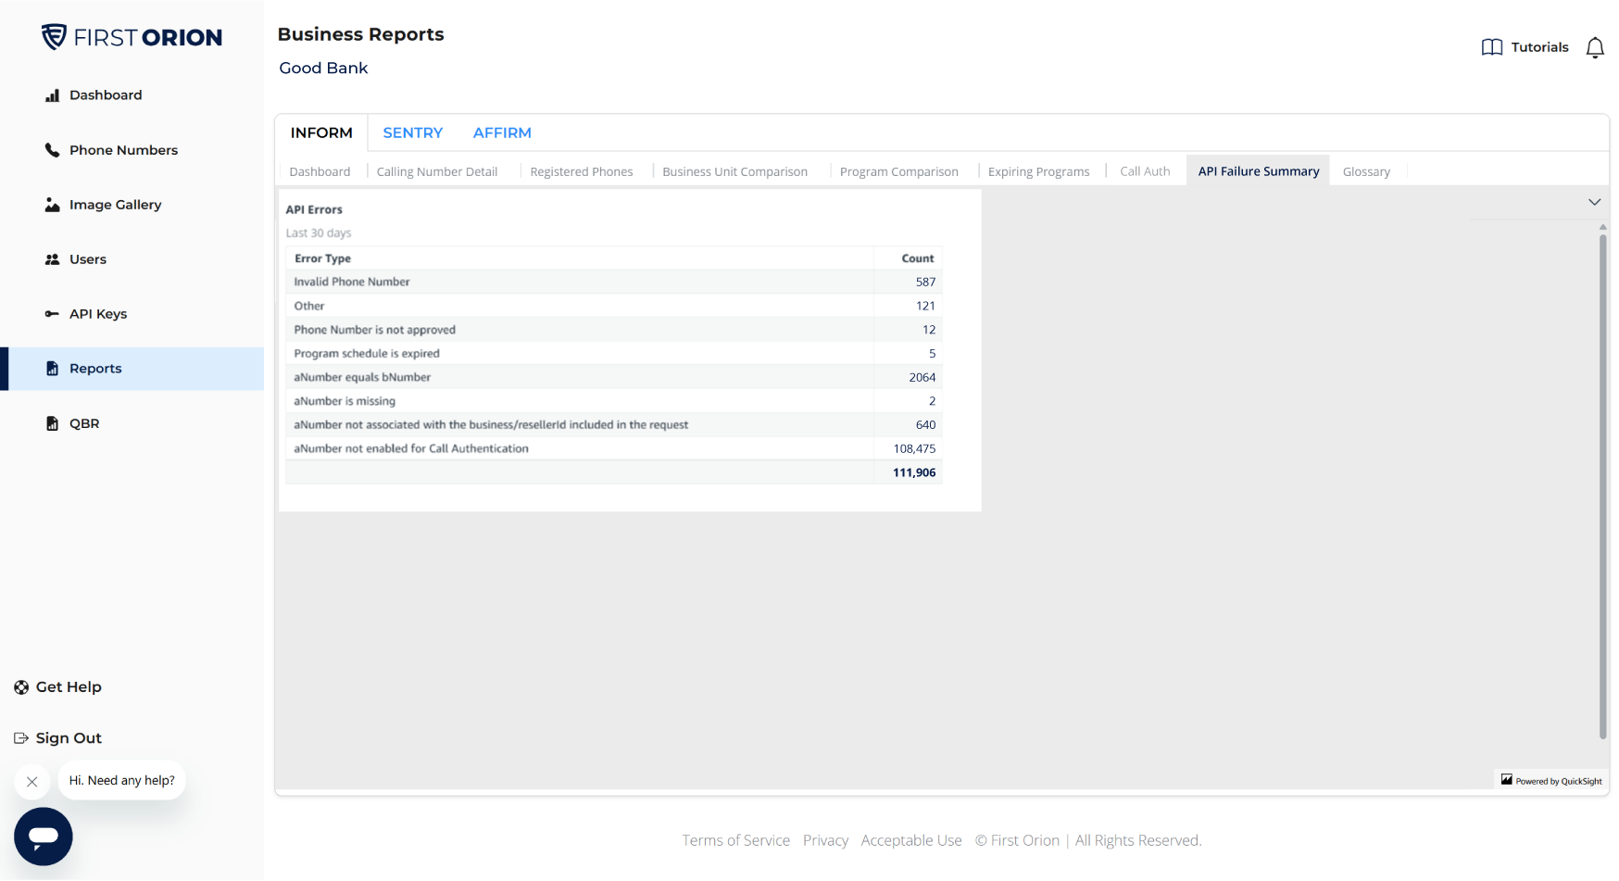Select the Phone Numbers sidebar icon
1619x881 pixels.
52,149
